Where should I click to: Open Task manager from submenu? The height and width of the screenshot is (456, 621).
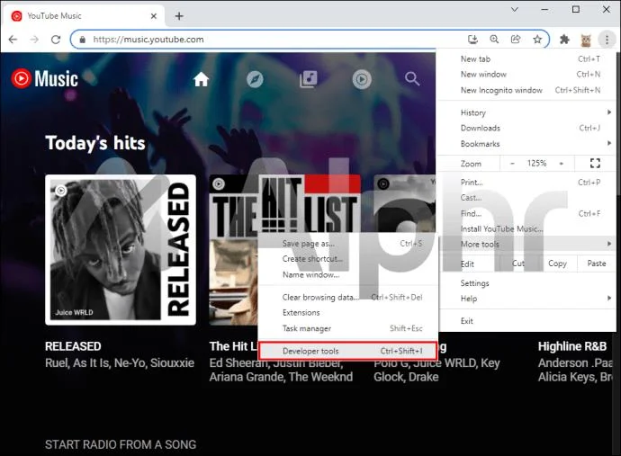pos(347,328)
